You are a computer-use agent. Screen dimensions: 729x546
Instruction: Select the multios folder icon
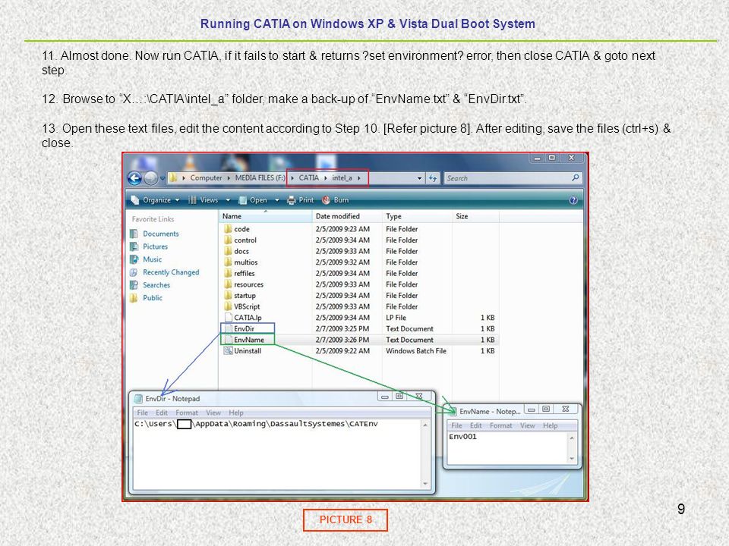tap(228, 262)
